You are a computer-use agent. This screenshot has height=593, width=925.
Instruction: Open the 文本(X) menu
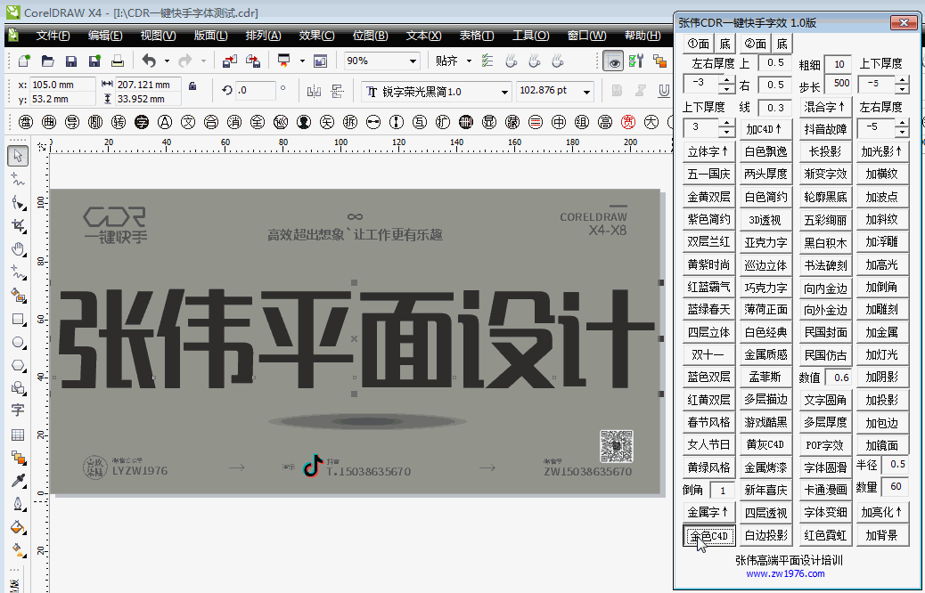click(x=423, y=36)
